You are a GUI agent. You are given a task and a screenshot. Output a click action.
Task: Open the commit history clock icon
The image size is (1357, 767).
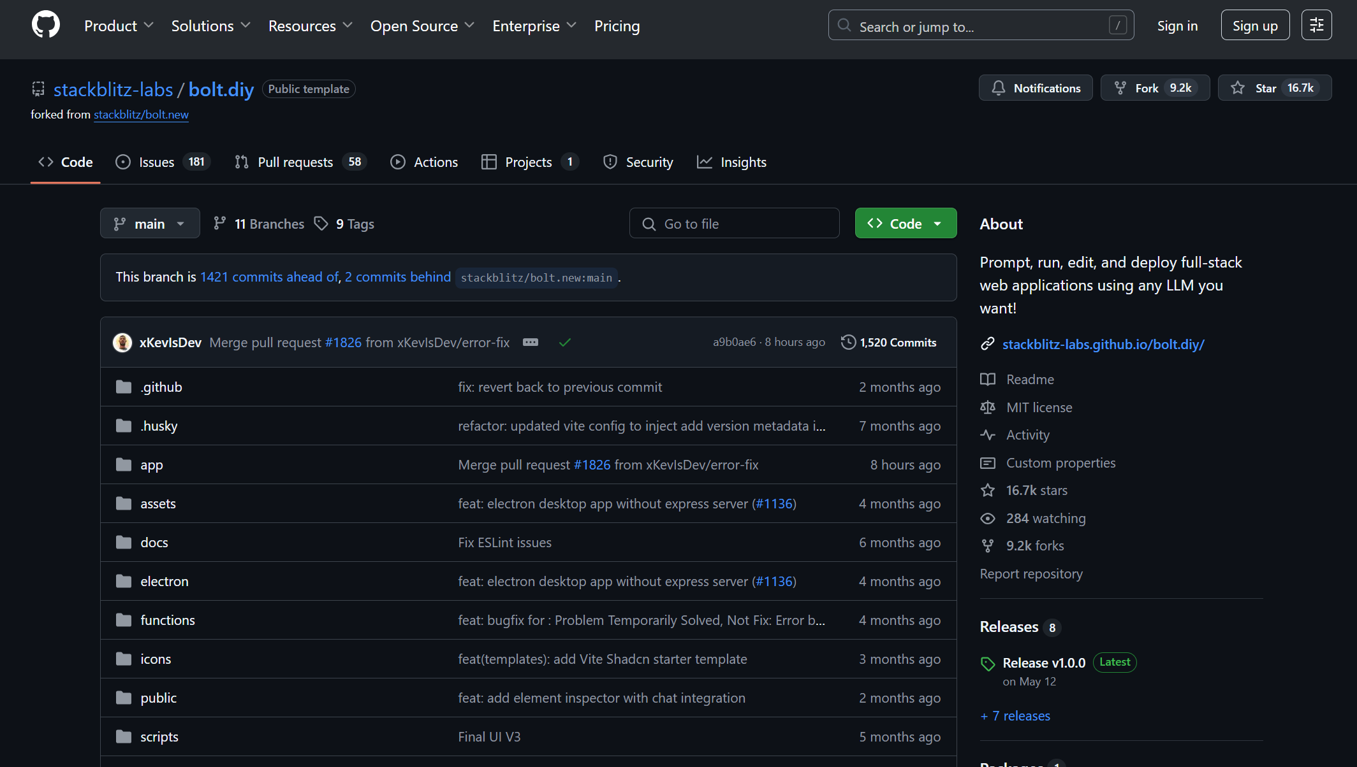[848, 342]
